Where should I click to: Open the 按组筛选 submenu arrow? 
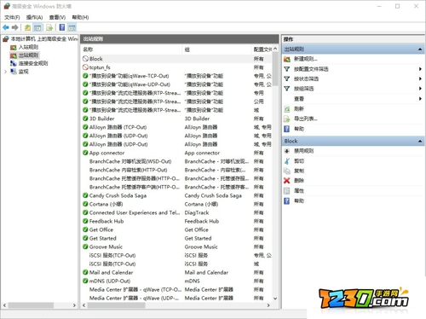pos(420,89)
